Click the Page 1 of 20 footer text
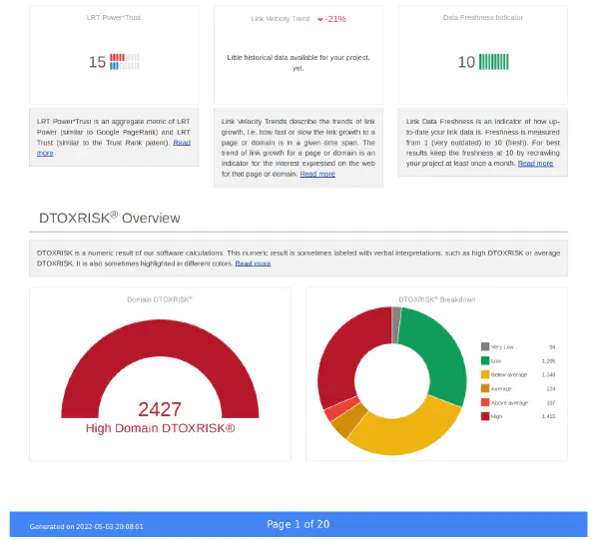Viewport: 599px width, 540px height. (299, 524)
